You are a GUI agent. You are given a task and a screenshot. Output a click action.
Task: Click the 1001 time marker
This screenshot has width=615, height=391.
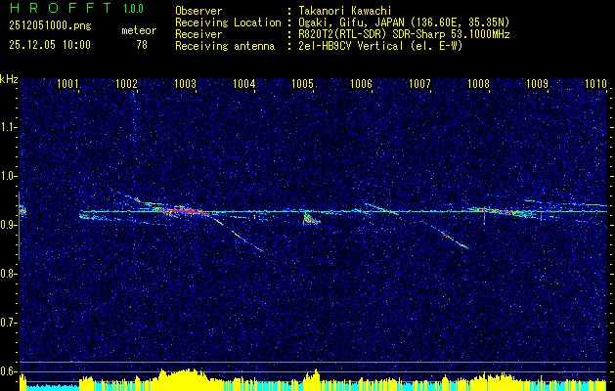pyautogui.click(x=67, y=83)
